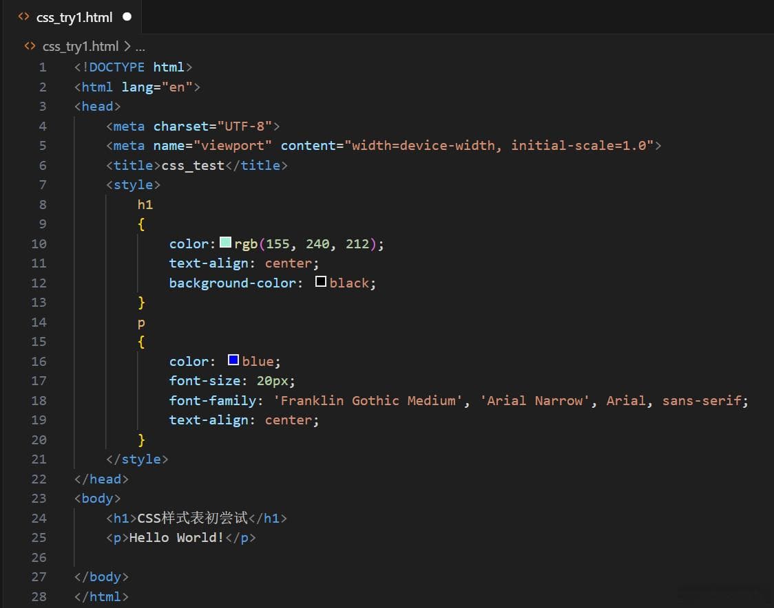Place cursor on the DOCTYPE html declaration
Viewport: 774px width, 608px height.
134,67
